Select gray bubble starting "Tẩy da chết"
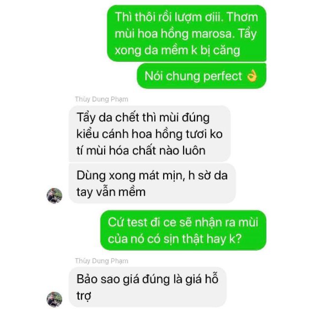 tap(150, 134)
